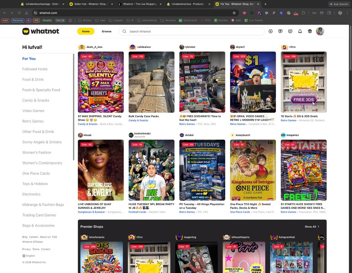
Task: Open the skylar2 host avatar
Action: point(233,47)
